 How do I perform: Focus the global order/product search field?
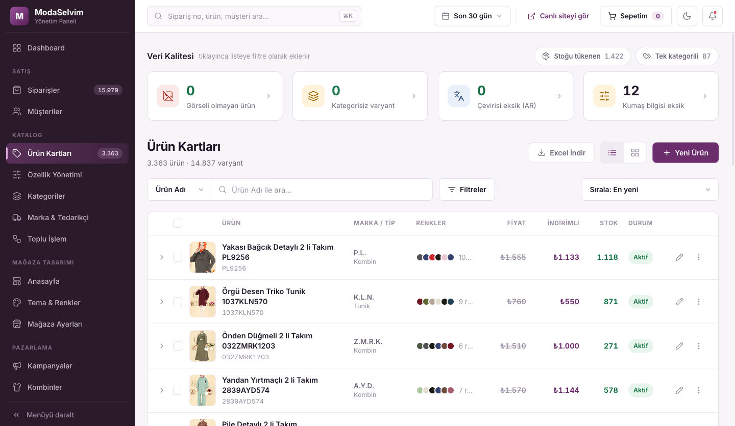pyautogui.click(x=254, y=16)
